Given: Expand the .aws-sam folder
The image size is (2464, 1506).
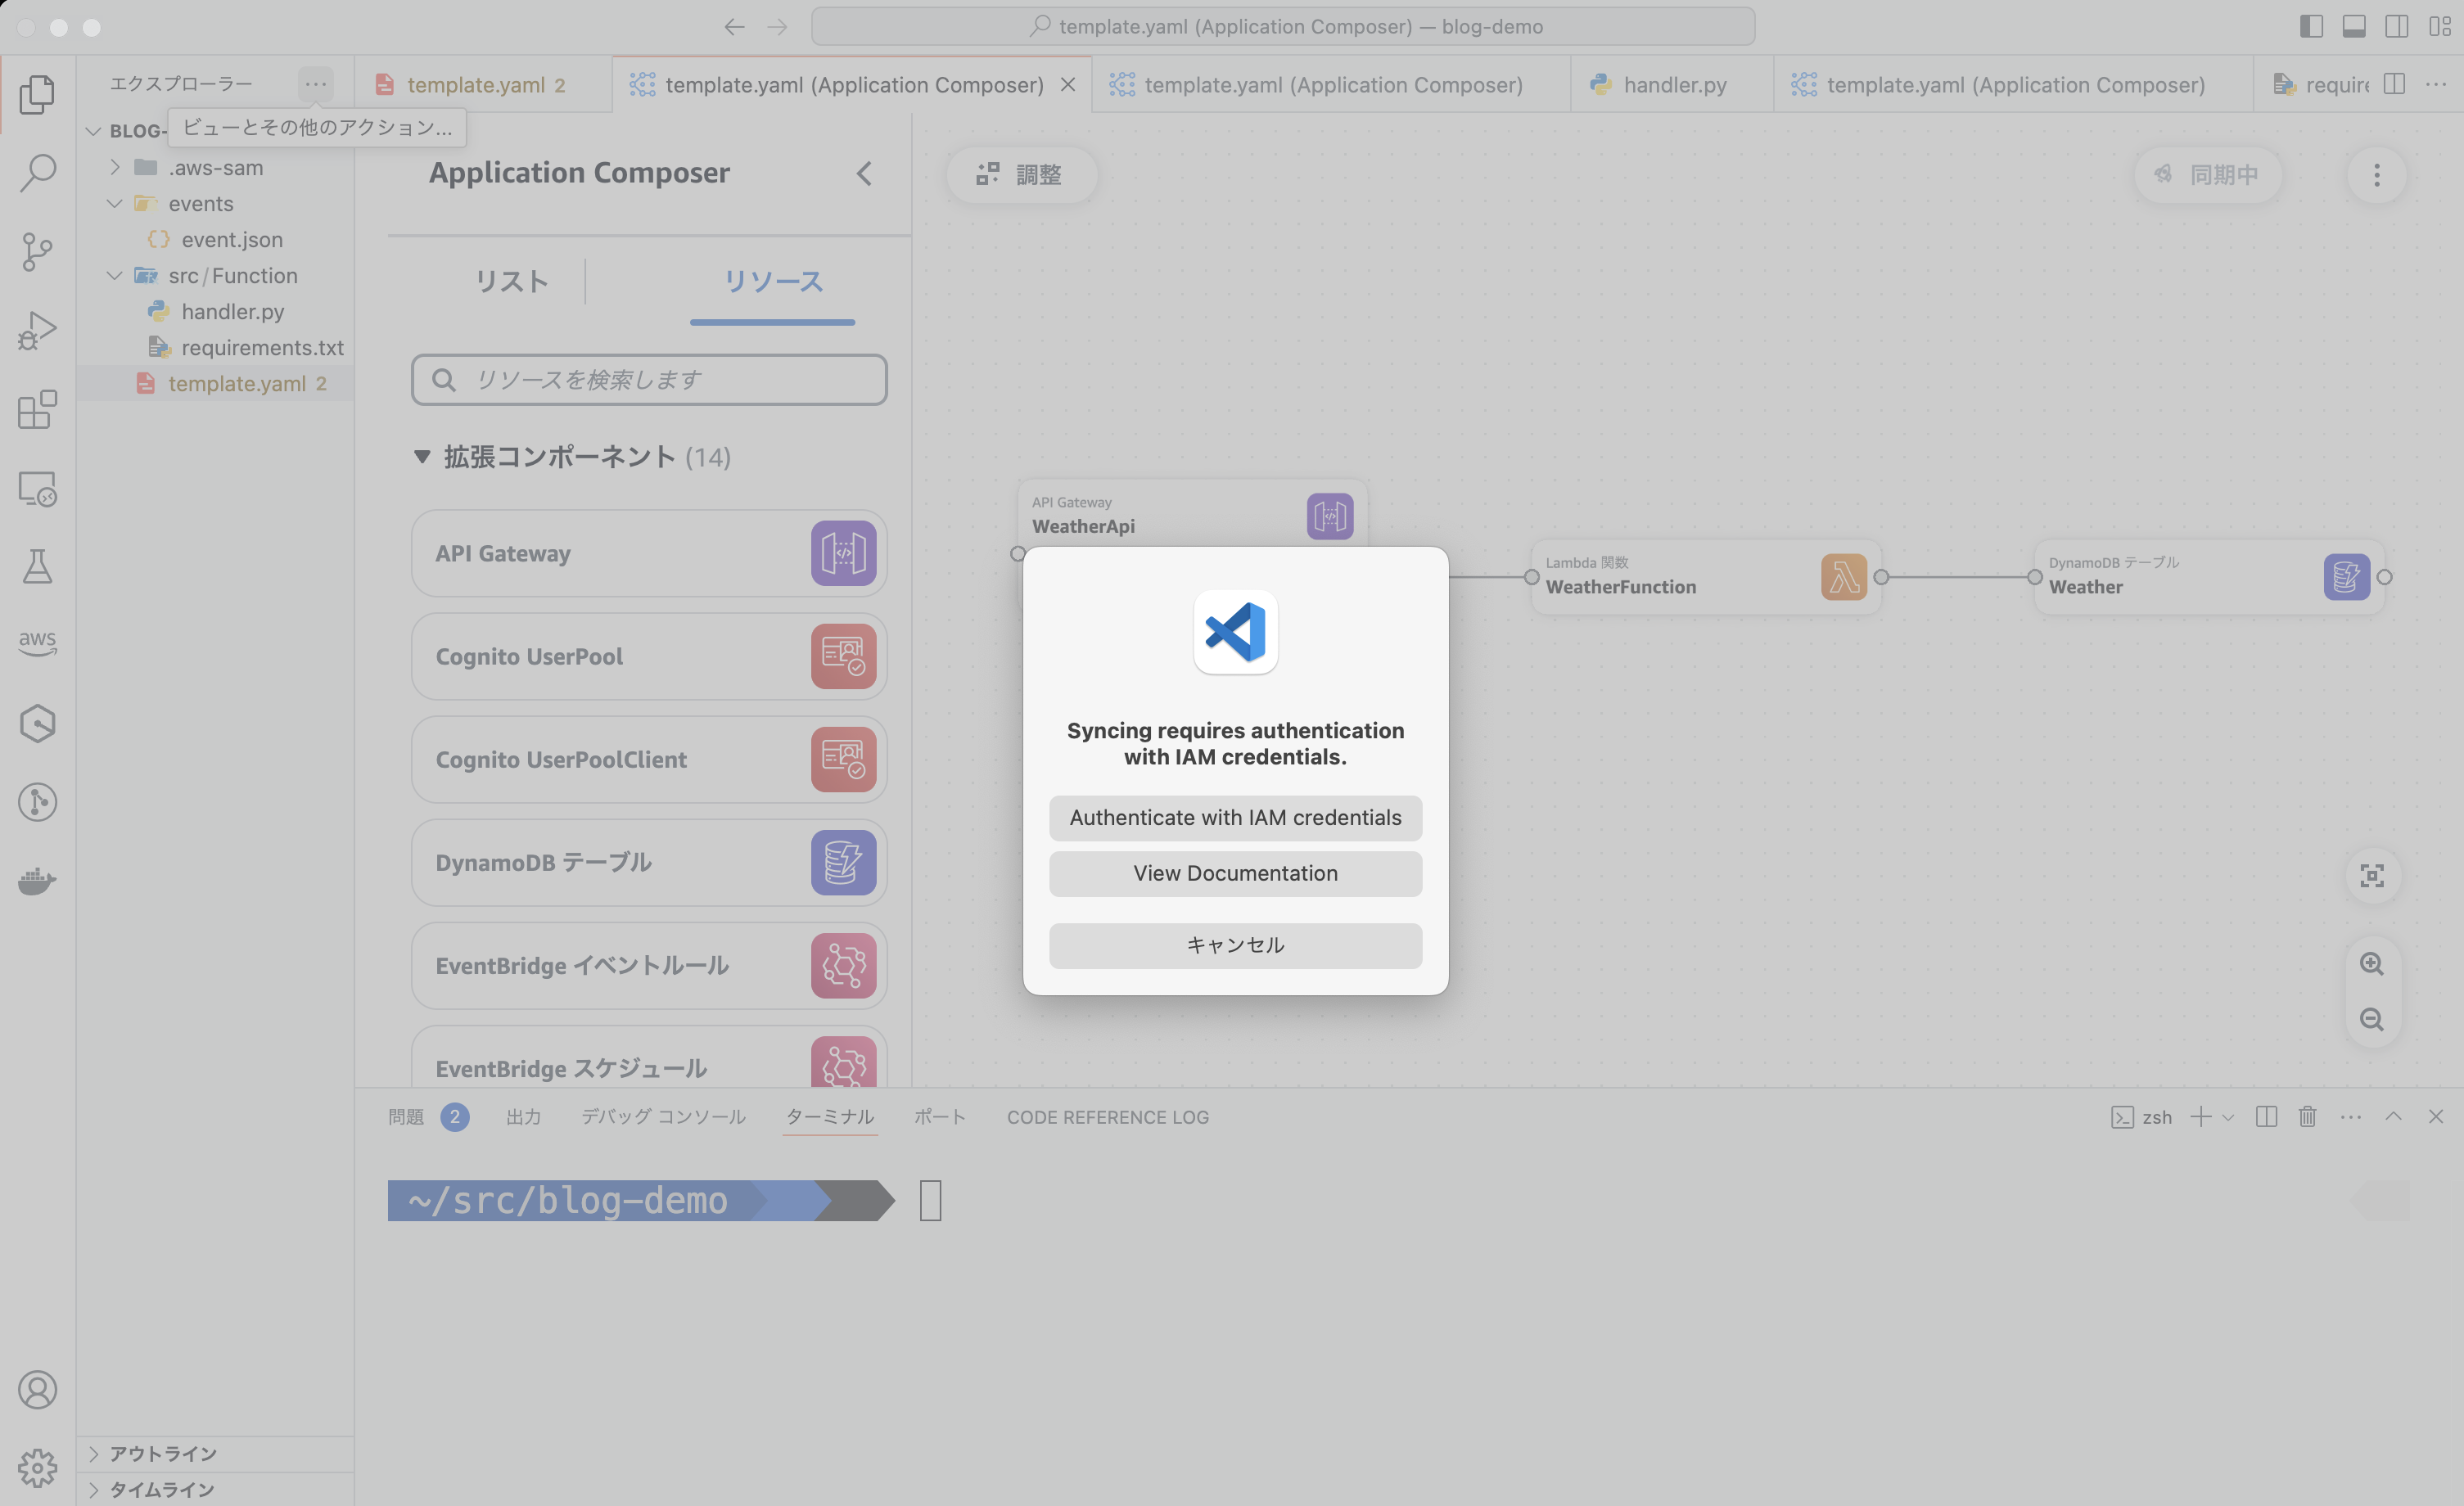Looking at the screenshot, I should point(115,167).
